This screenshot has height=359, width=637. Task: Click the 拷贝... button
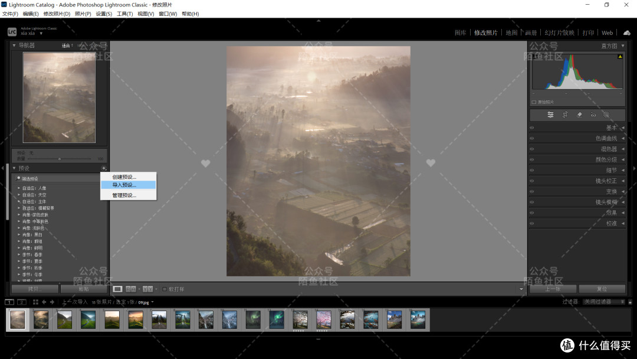click(x=35, y=289)
